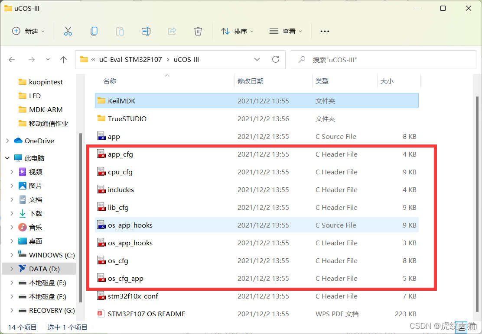
Task: Click the stm32f10x_conf header file icon
Action: point(101,296)
